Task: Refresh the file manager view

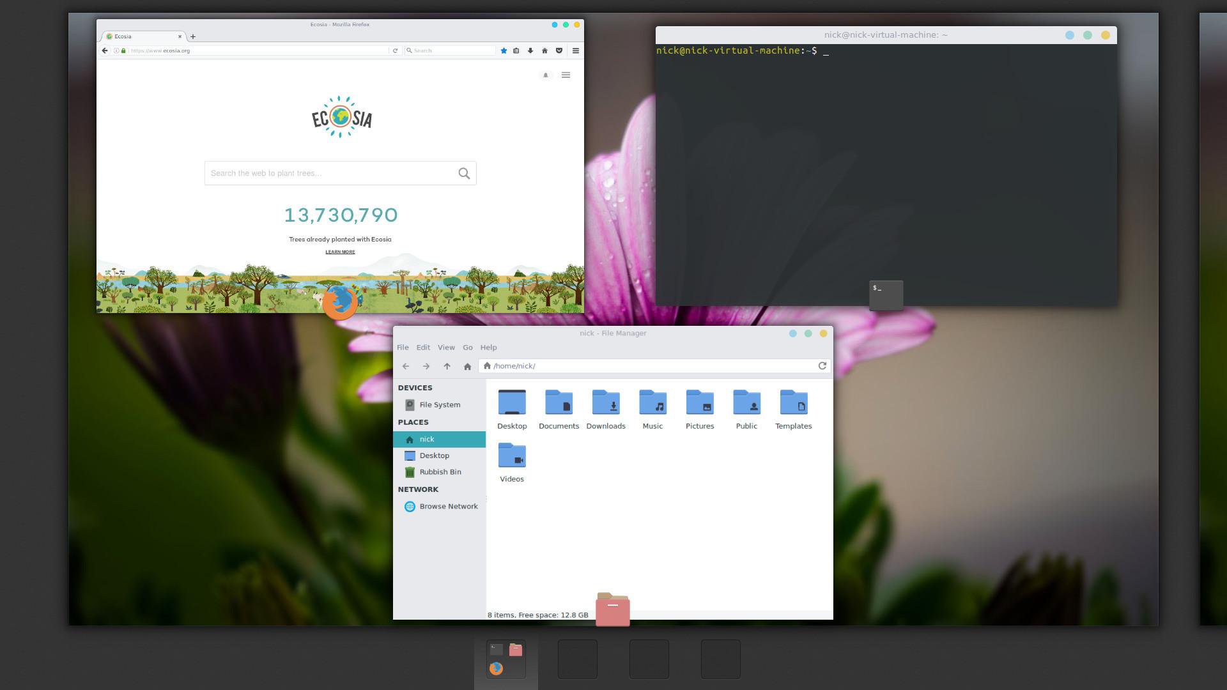Action: pyautogui.click(x=822, y=366)
